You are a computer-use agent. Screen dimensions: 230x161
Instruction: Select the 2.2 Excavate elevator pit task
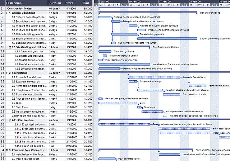[26, 81]
